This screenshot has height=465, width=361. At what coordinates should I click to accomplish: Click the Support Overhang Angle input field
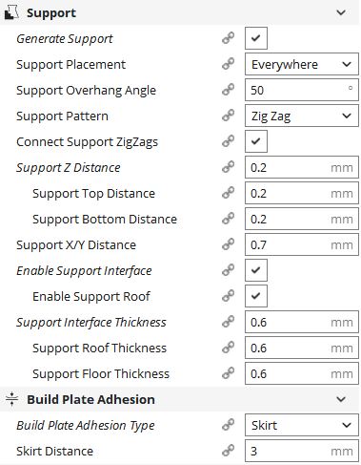click(x=302, y=90)
